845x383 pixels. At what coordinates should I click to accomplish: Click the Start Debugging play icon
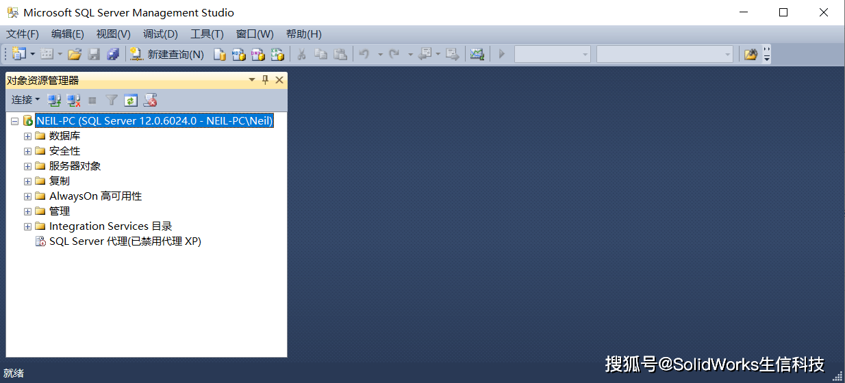pyautogui.click(x=502, y=54)
